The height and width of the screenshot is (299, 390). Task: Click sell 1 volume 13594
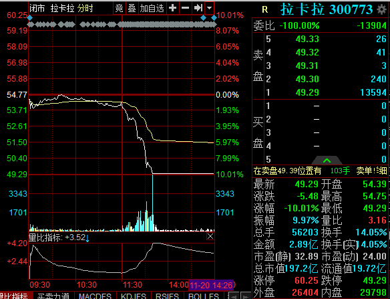click(x=373, y=92)
